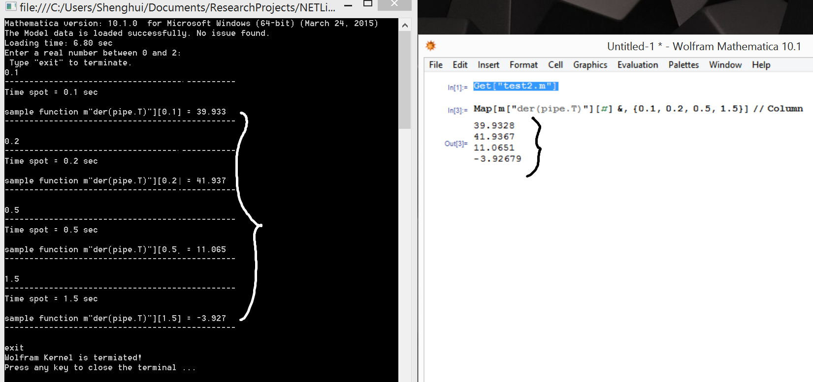Open the Window menu
Screen dimensions: 813x382
(x=725, y=65)
